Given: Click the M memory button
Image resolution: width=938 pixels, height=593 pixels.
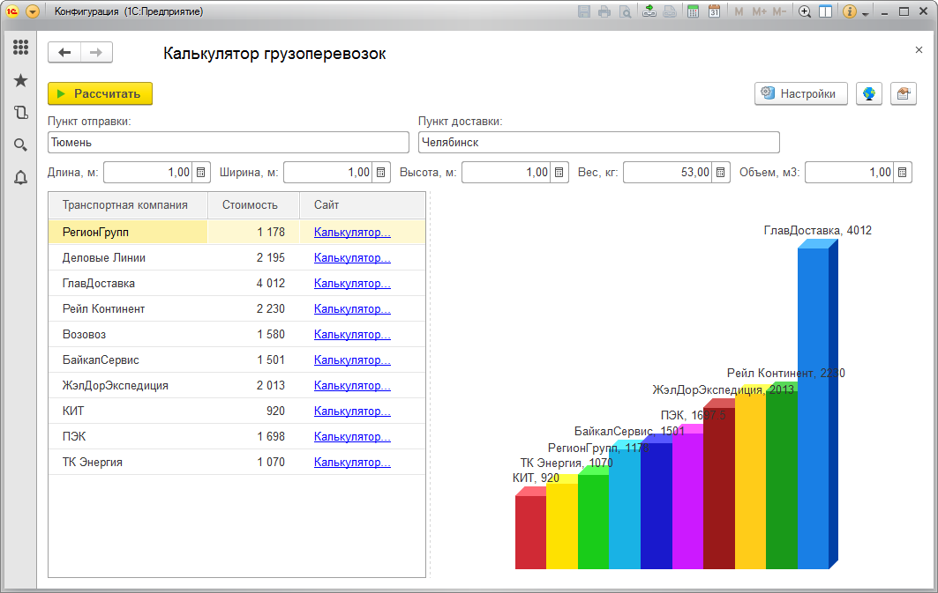Looking at the screenshot, I should click(739, 11).
